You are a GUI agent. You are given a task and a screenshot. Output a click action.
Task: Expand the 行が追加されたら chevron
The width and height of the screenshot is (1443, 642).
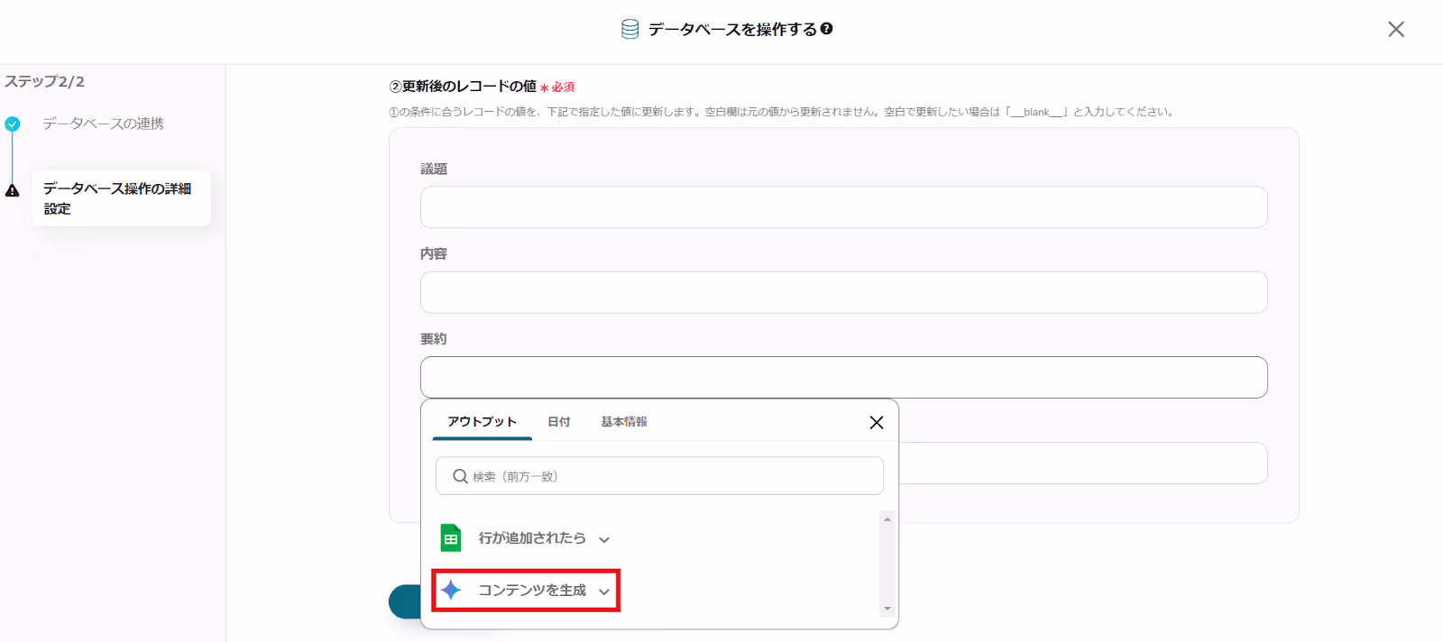604,539
